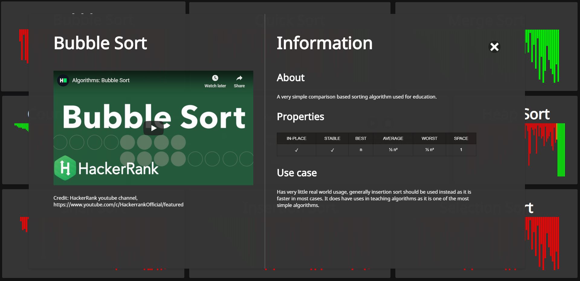Click the HackerRank logo in video thumbnail
This screenshot has width=580, height=281.
point(106,168)
